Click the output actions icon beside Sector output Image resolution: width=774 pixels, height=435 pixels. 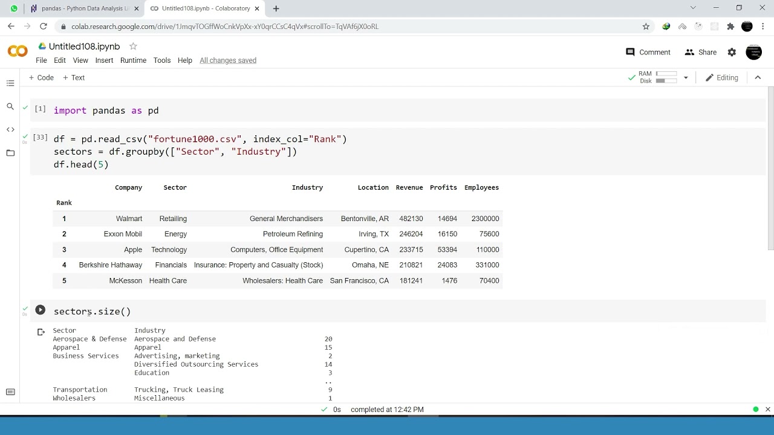click(x=41, y=332)
